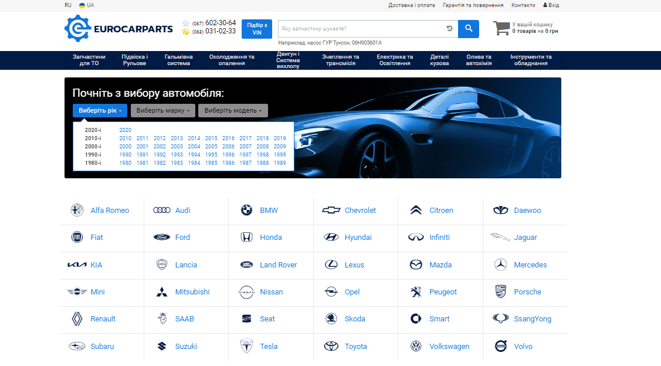Open the Porsche brand link
661x366 pixels.
[527, 292]
